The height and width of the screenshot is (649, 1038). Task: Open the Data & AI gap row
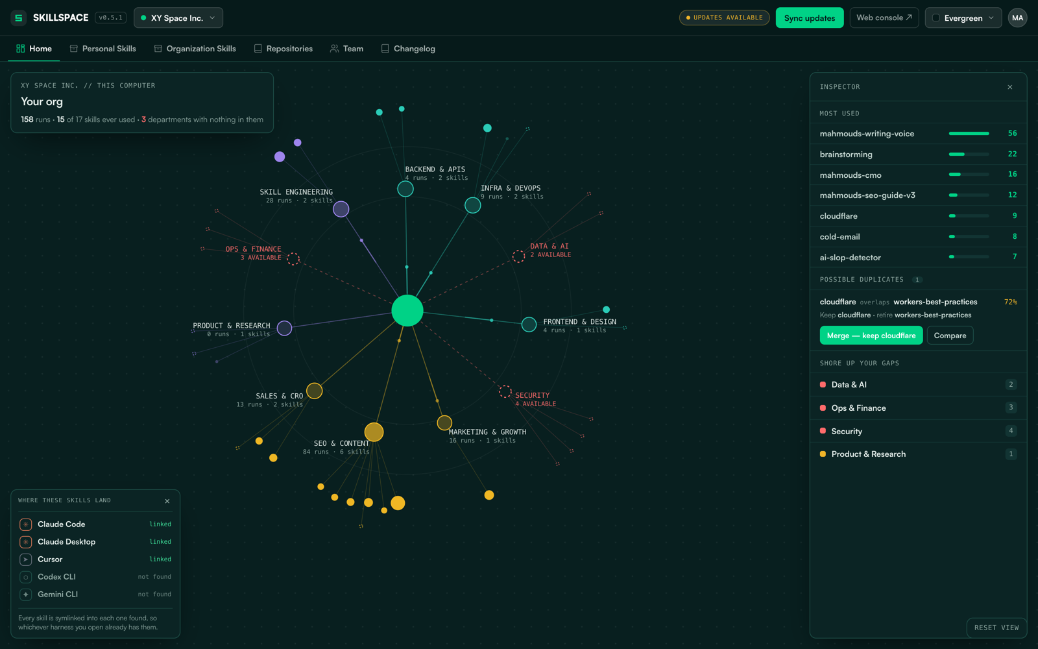(918, 385)
